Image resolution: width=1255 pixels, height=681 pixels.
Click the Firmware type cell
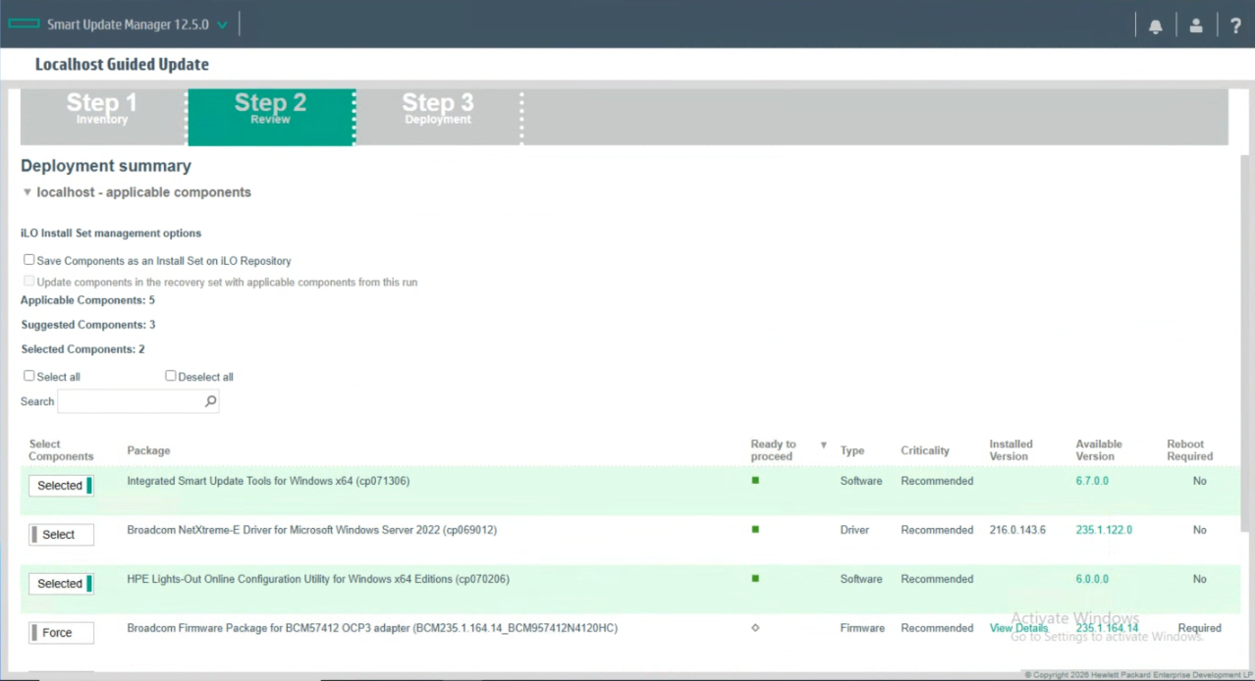862,628
